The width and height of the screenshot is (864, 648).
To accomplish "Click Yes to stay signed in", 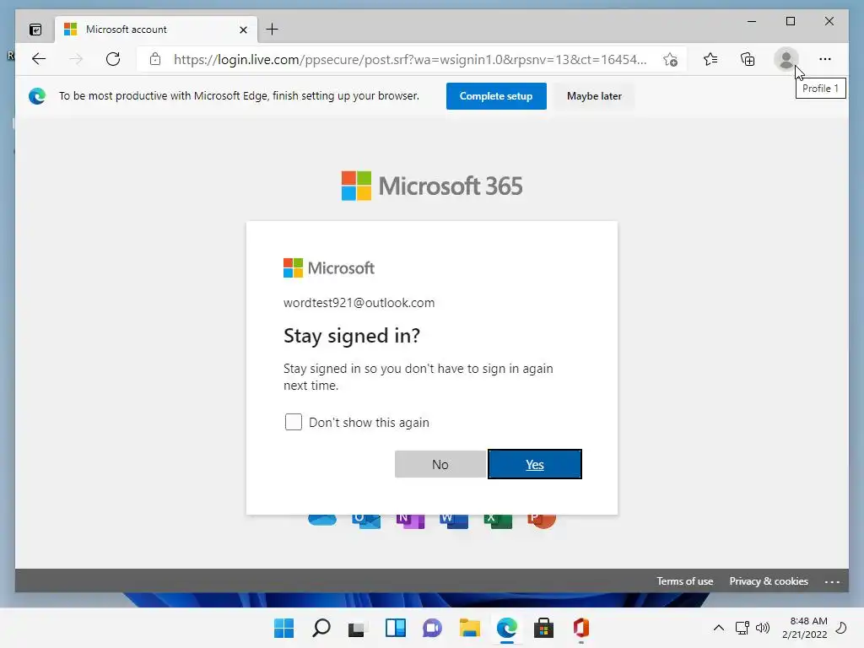I will click(534, 464).
